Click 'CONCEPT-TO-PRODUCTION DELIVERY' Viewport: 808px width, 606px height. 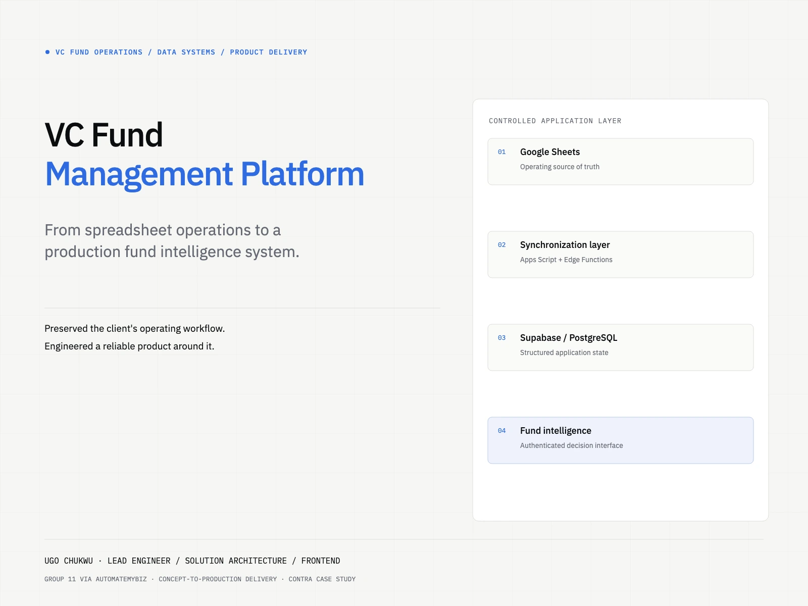tap(218, 579)
